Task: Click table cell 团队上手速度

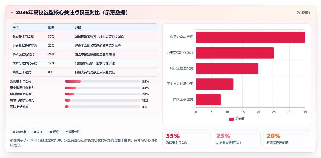Action: [22, 72]
